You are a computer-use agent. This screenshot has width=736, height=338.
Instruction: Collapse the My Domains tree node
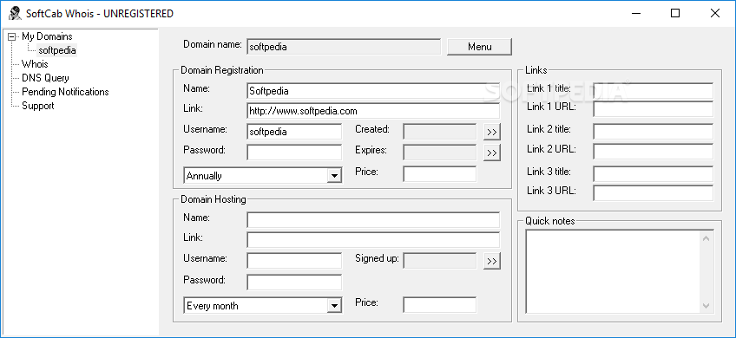click(12, 36)
